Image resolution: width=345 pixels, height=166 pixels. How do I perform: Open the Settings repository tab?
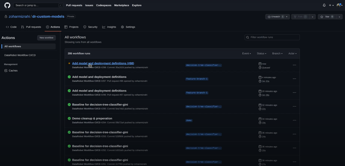[x=128, y=27]
